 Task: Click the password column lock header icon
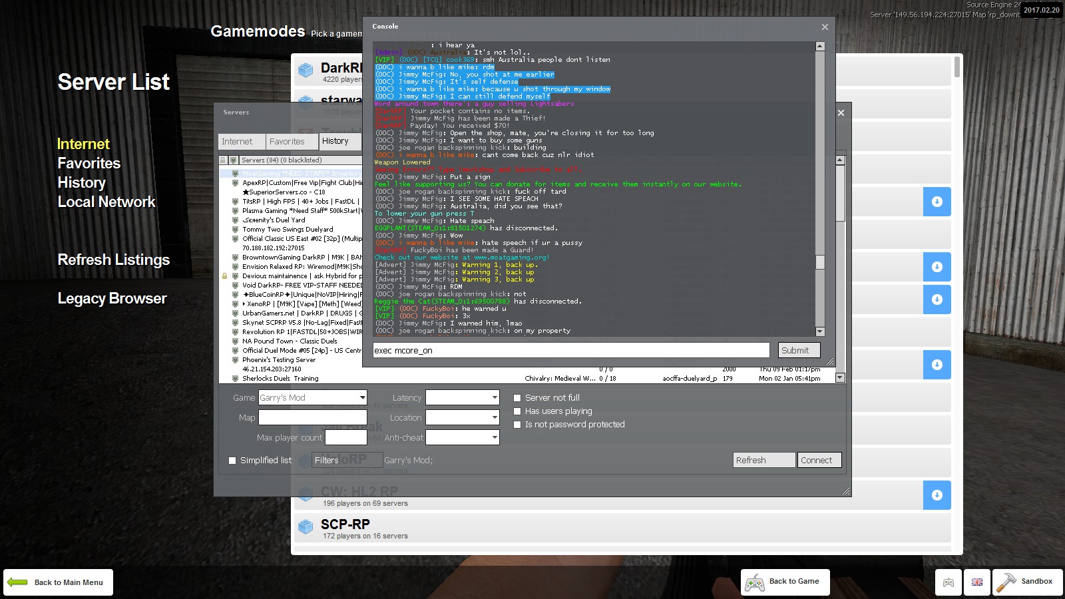coord(223,160)
